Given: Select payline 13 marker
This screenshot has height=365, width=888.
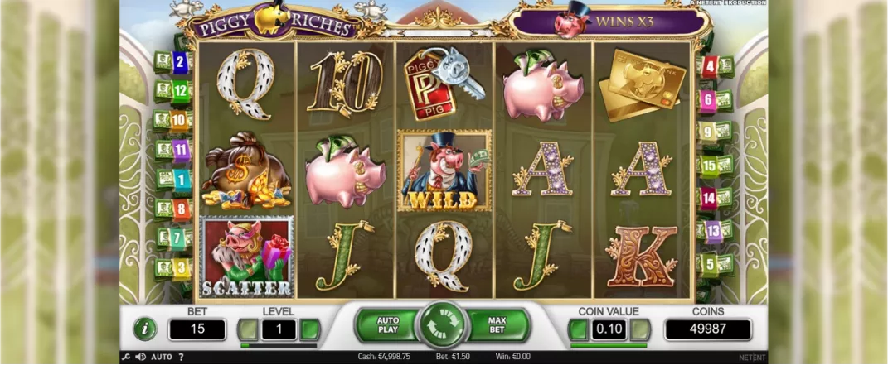Looking at the screenshot, I should pos(715,232).
